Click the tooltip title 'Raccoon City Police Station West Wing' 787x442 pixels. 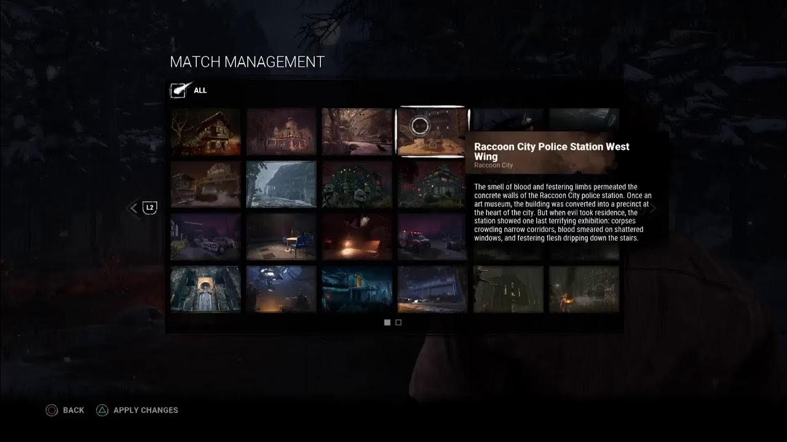(x=552, y=152)
